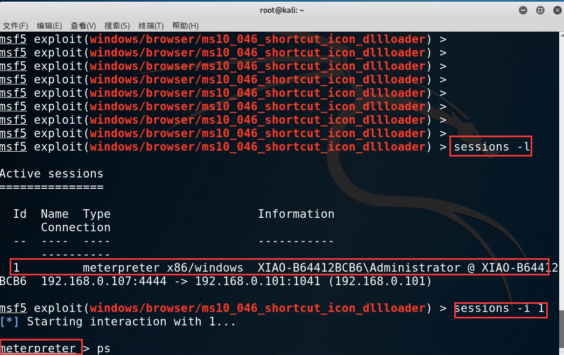The height and width of the screenshot is (355, 564).
Task: Minimize the root@kali terminal window
Action: point(523,10)
